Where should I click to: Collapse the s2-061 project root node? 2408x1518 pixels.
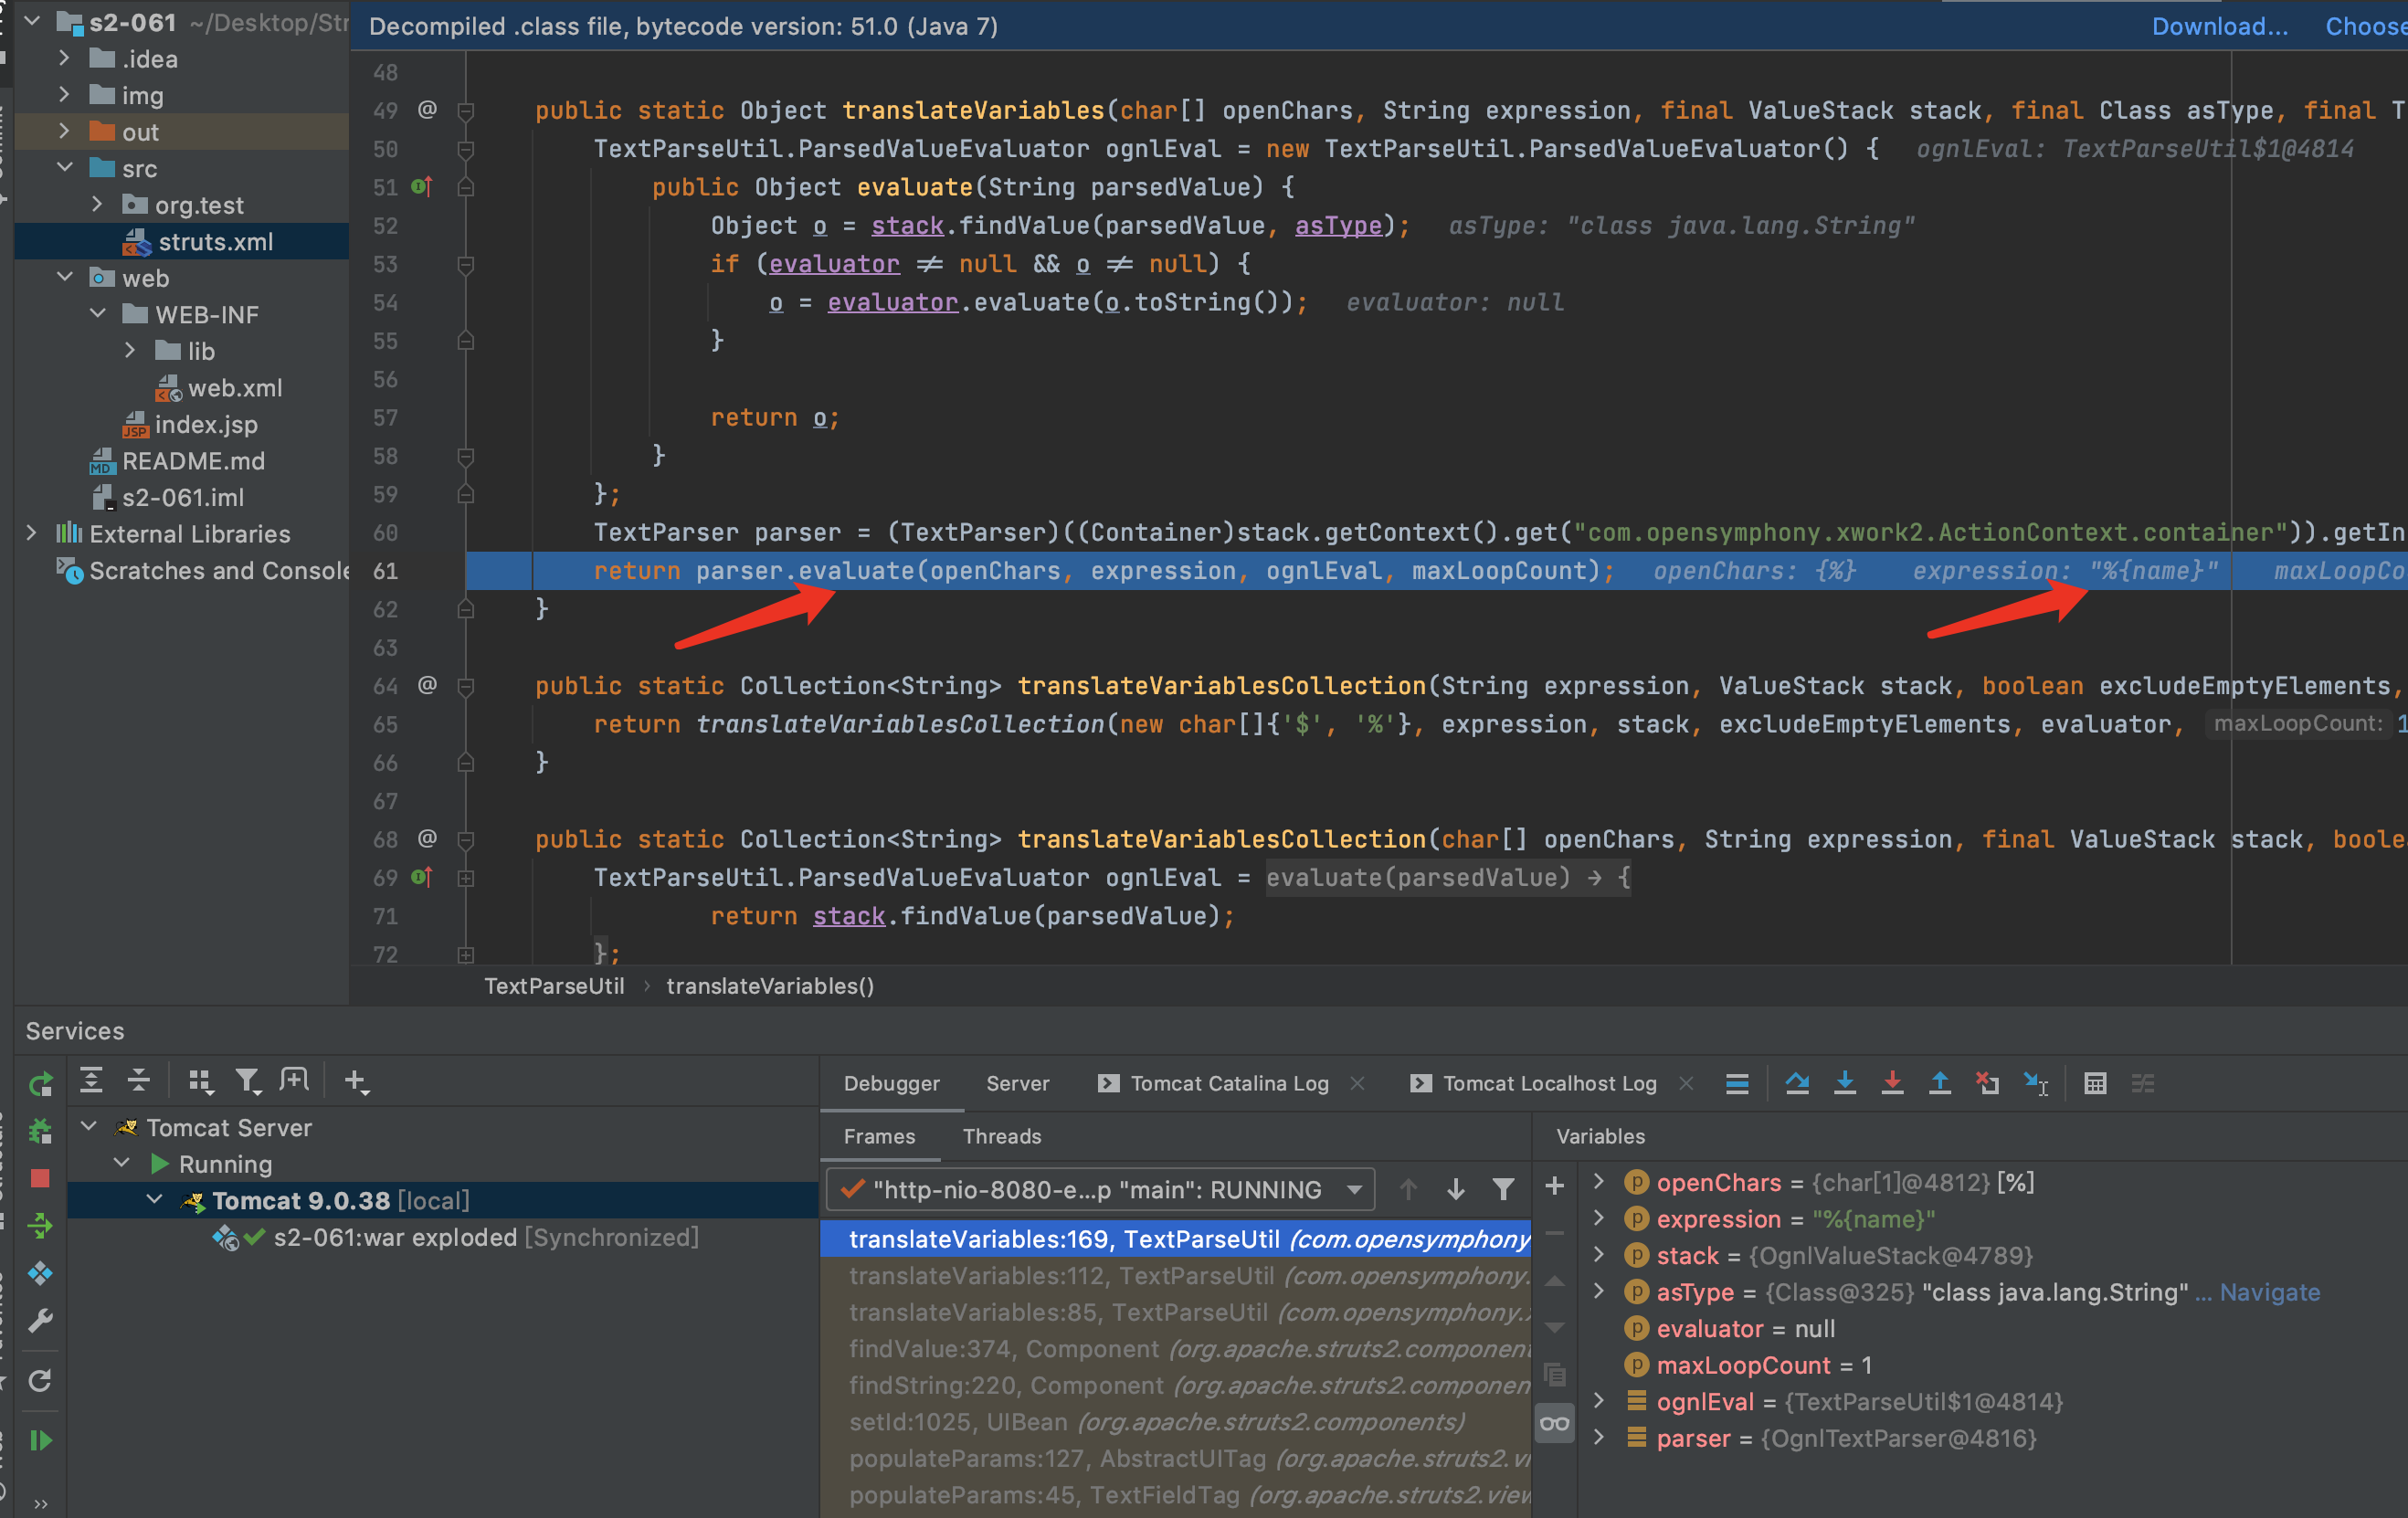32,21
